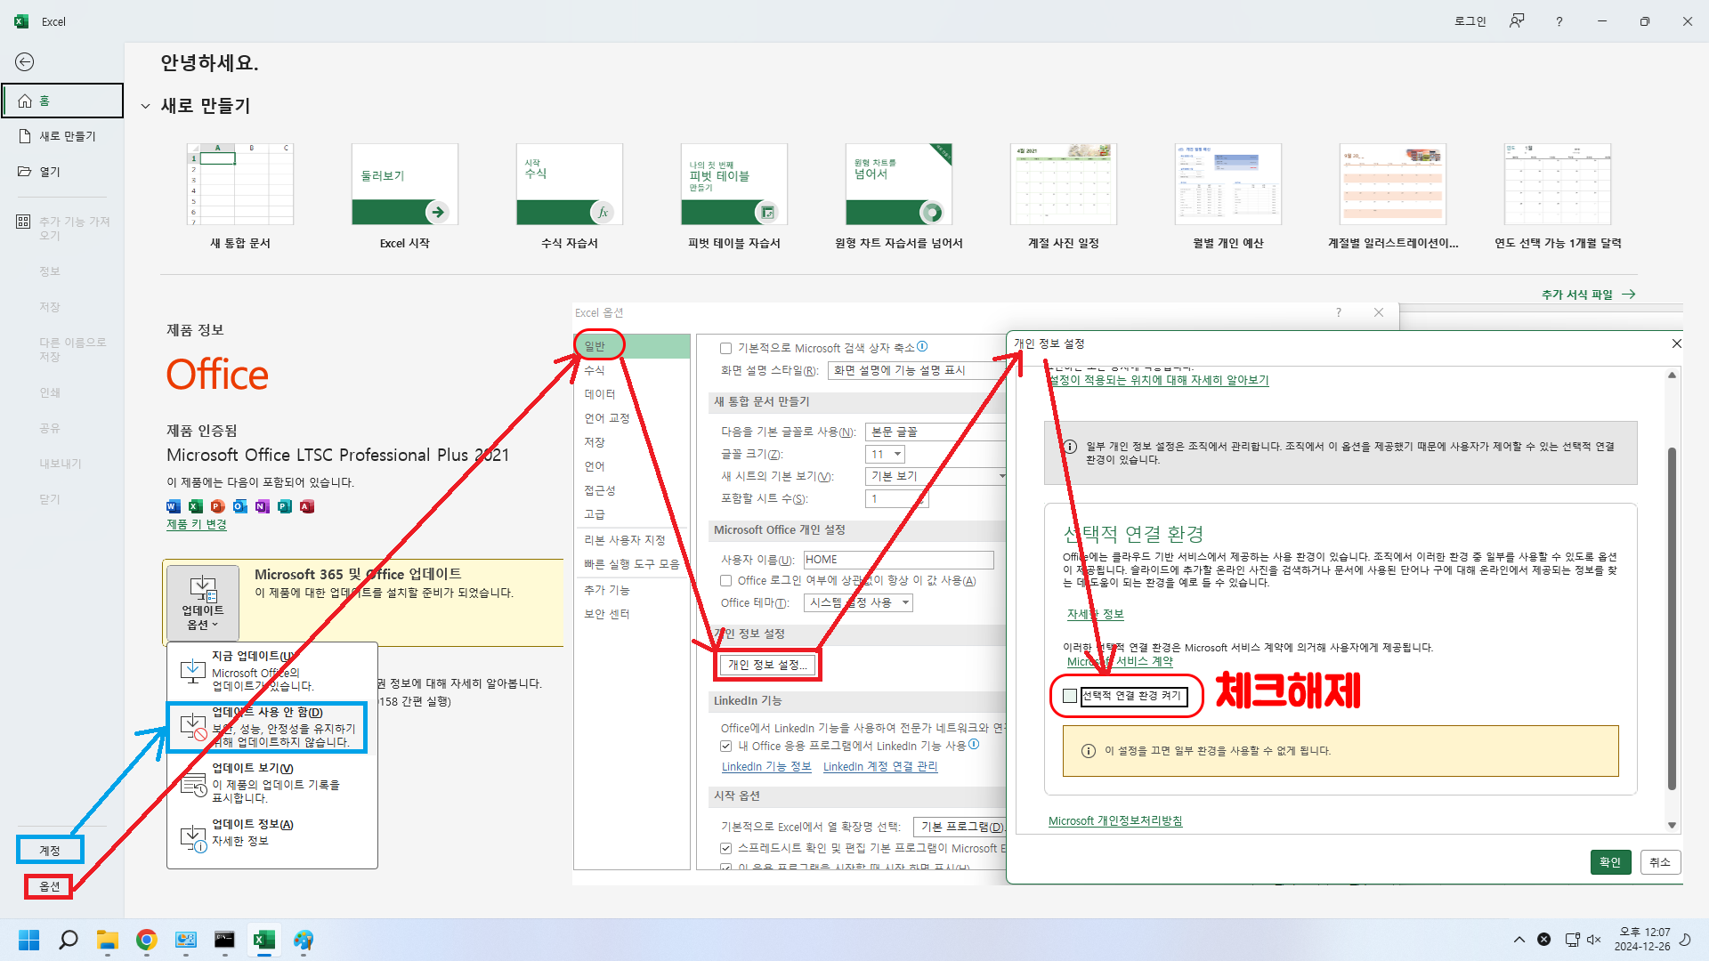The width and height of the screenshot is (1709, 961).
Task: Click the Publisher app icon under product info
Action: (285, 506)
